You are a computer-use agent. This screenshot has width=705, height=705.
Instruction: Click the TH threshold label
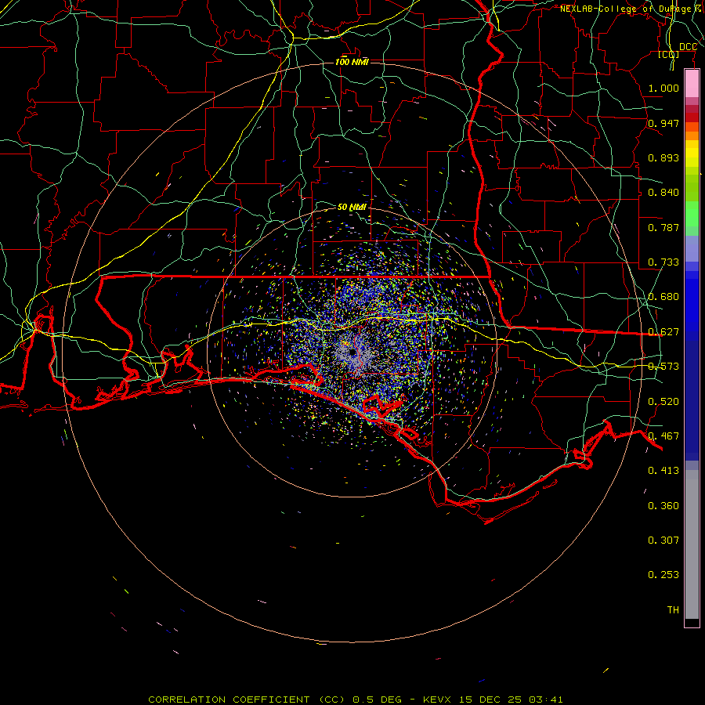point(673,609)
